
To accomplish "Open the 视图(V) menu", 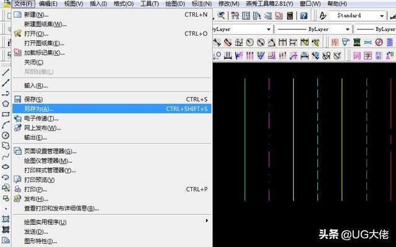I will 74,4.
